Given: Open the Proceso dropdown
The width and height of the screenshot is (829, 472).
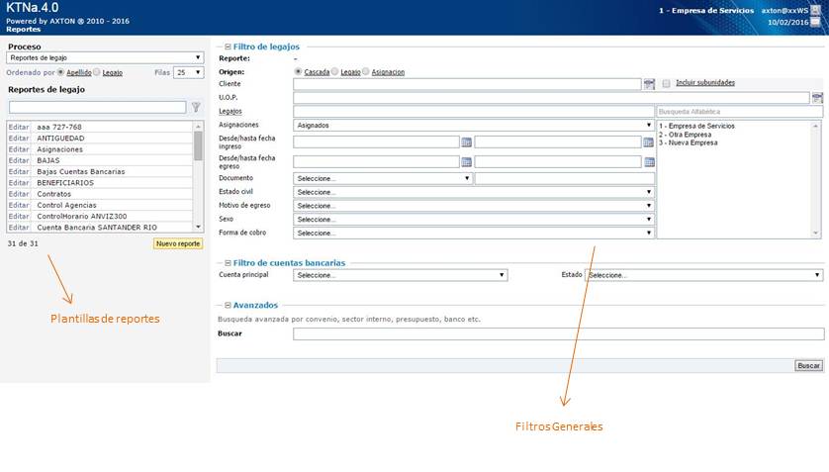Looking at the screenshot, I should pyautogui.click(x=105, y=58).
